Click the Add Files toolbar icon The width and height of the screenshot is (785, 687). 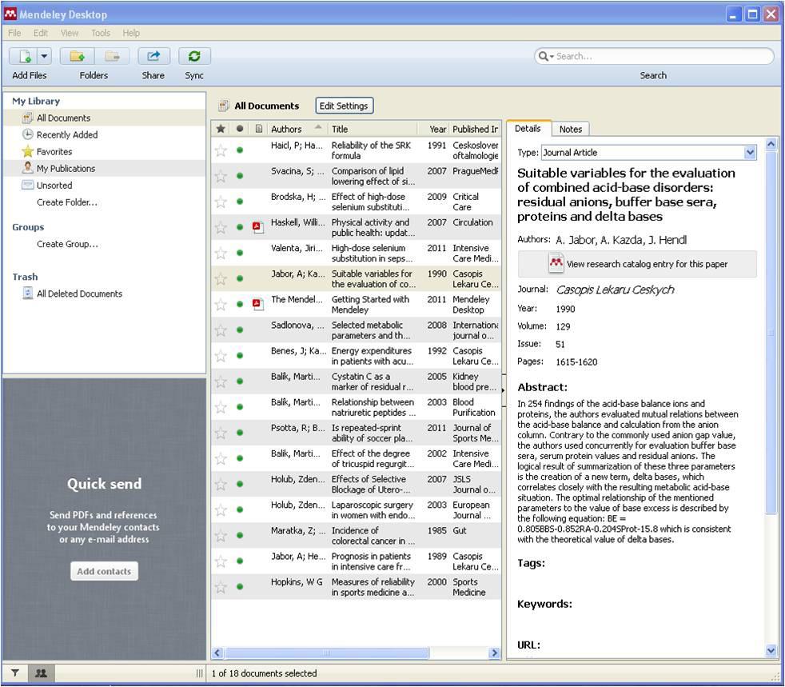[23, 56]
